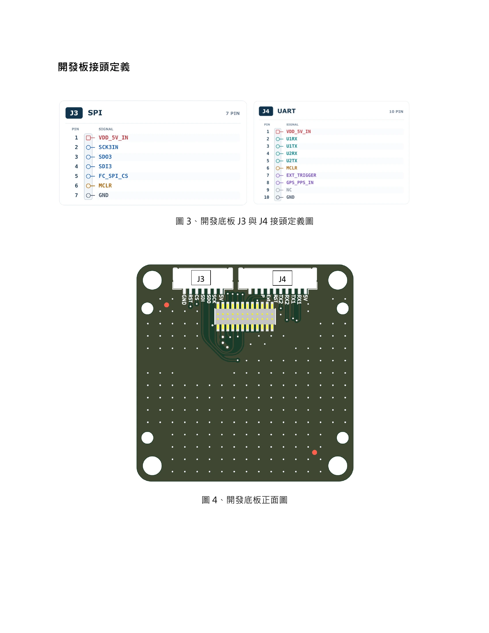Click the U2TX signal name
This screenshot has height=633, width=489.
[x=292, y=161]
